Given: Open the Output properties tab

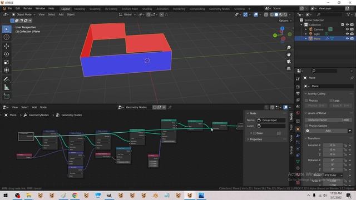Looking at the screenshot, I should (298, 93).
